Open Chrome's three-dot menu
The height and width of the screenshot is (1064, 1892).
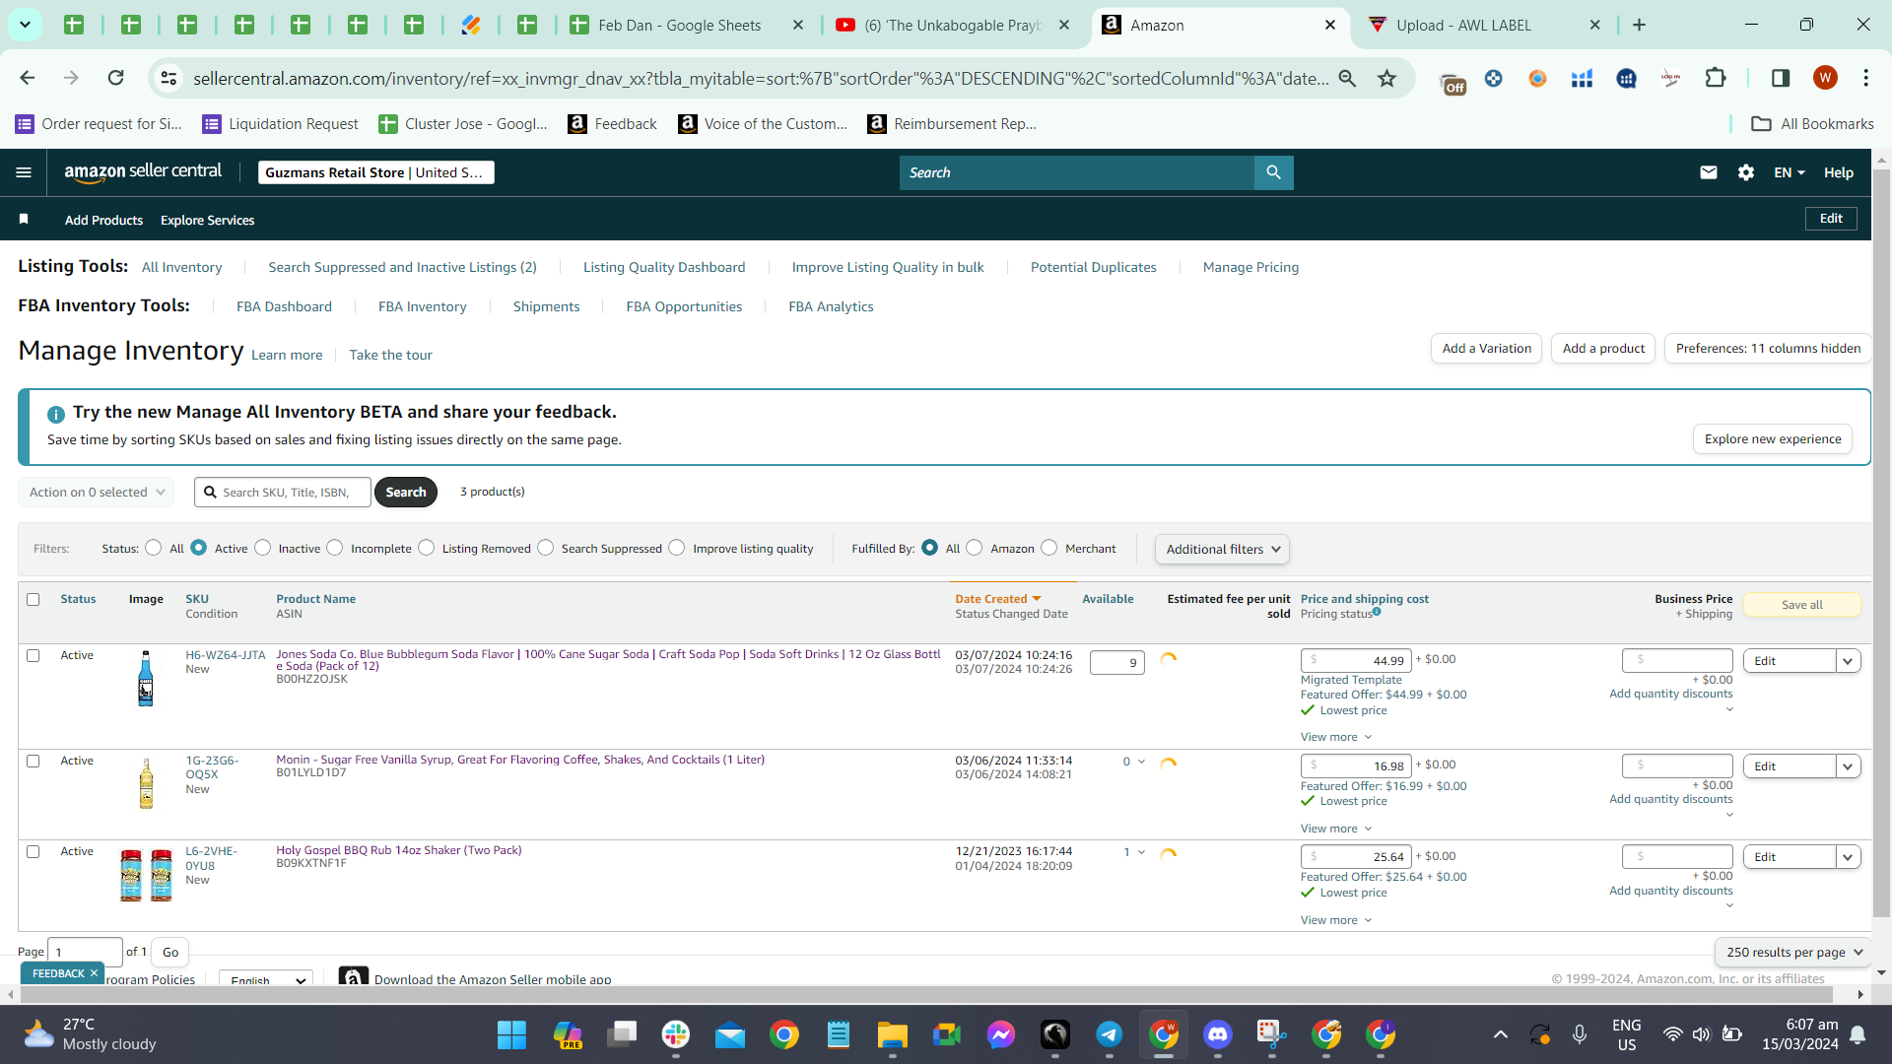[x=1866, y=78]
